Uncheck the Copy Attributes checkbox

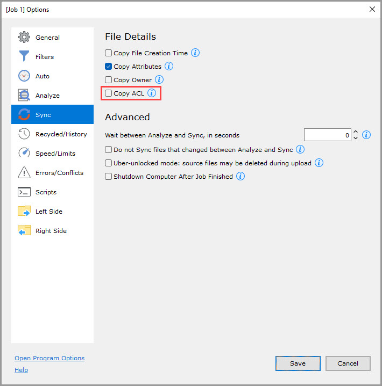coord(109,67)
